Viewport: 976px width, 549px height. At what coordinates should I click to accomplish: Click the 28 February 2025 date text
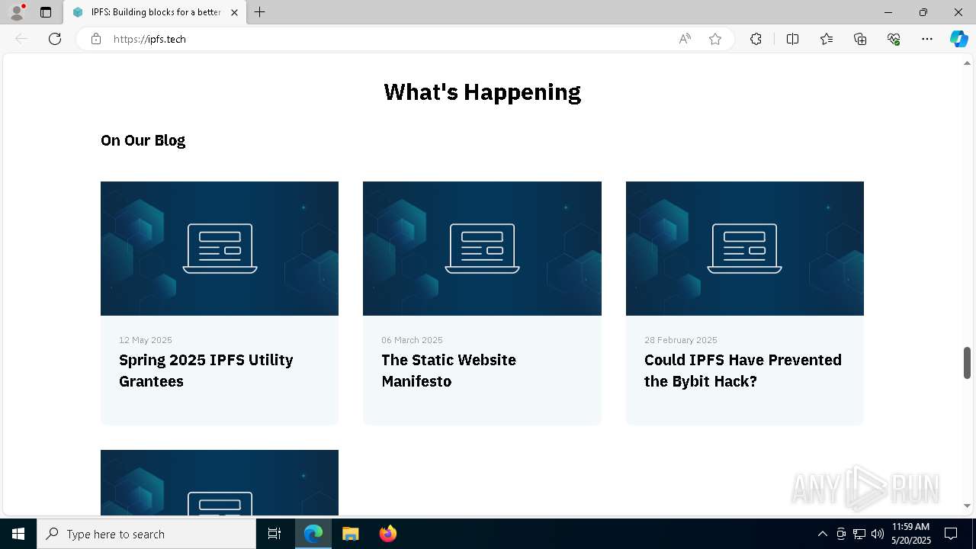[681, 340]
